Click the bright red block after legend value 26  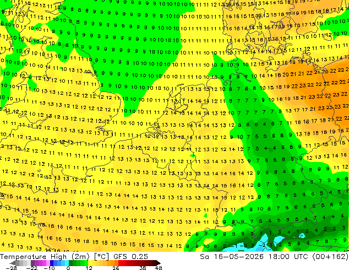pos(120,263)
